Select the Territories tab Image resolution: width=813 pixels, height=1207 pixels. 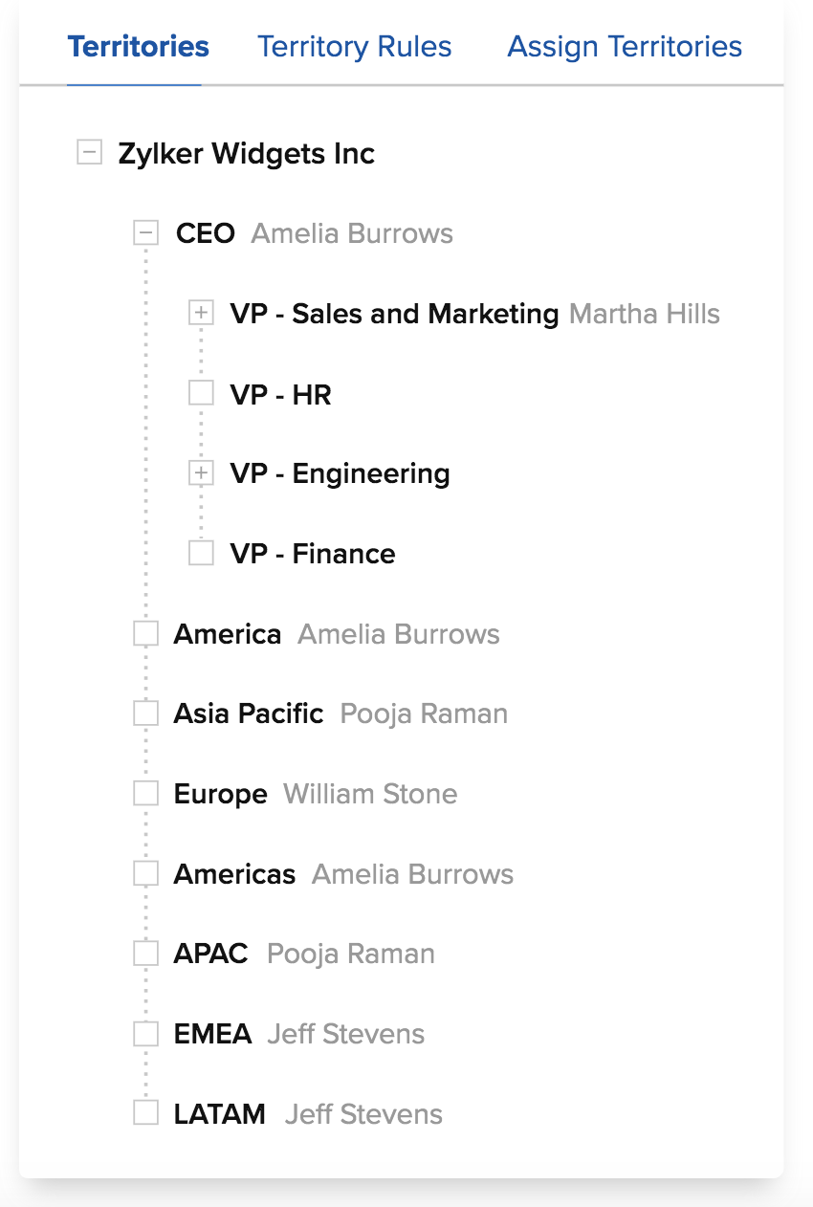[x=139, y=47]
